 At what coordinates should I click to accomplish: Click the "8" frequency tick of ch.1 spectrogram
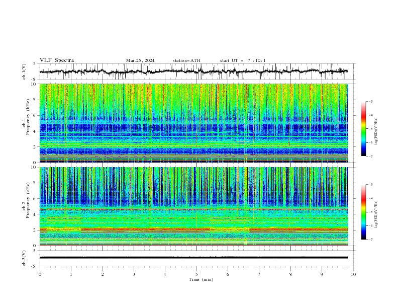(x=36, y=100)
